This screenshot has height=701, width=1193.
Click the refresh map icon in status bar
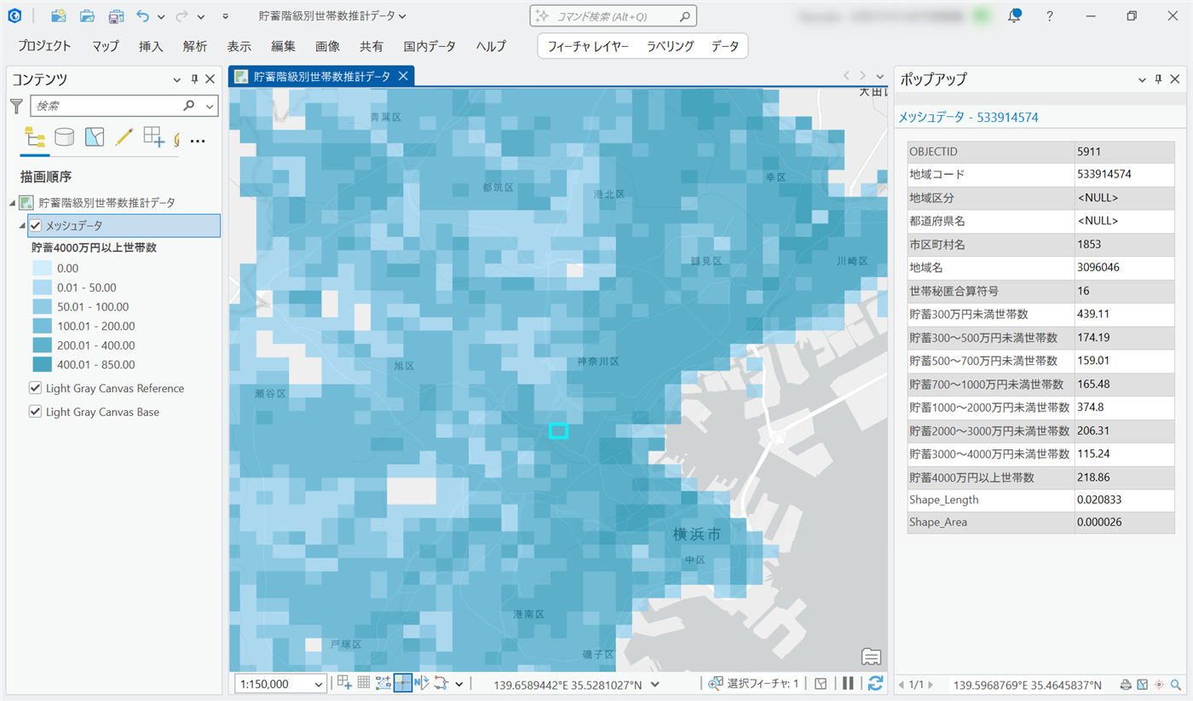[875, 683]
